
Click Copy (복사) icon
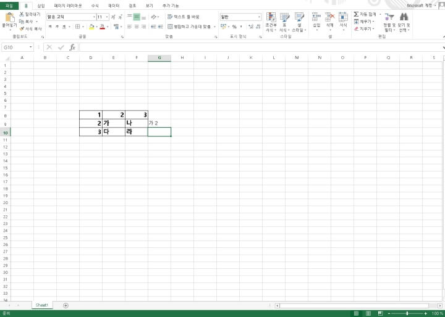22,22
